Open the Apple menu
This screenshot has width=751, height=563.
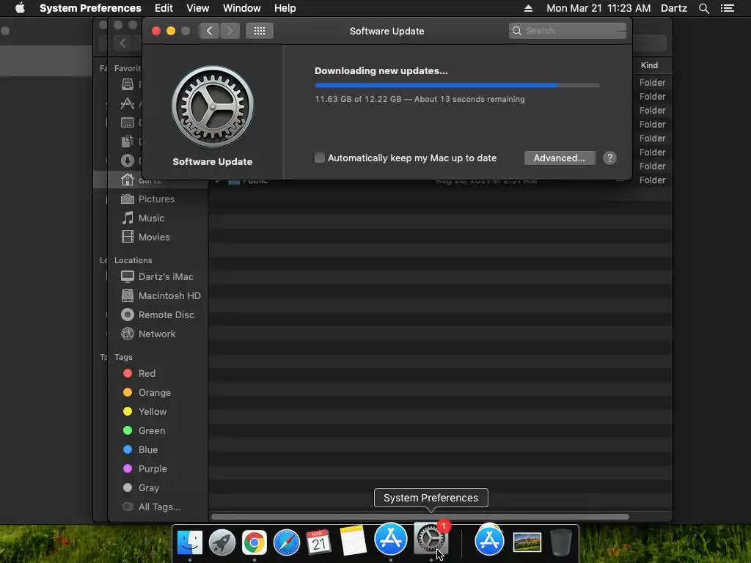20,8
